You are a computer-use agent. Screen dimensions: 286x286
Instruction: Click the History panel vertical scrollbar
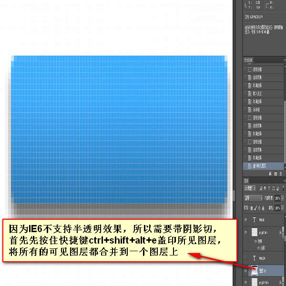click(285, 114)
